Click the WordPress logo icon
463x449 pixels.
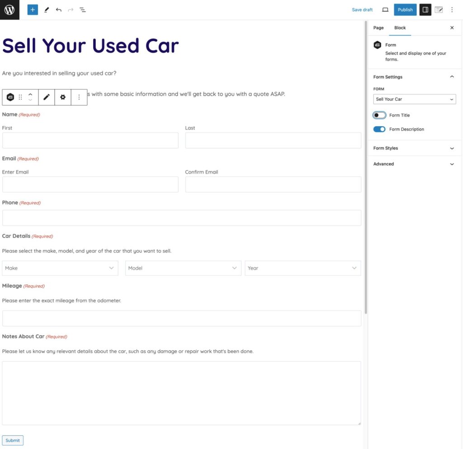pyautogui.click(x=9, y=9)
